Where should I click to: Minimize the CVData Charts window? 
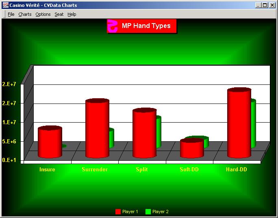pyautogui.click(x=258, y=5)
